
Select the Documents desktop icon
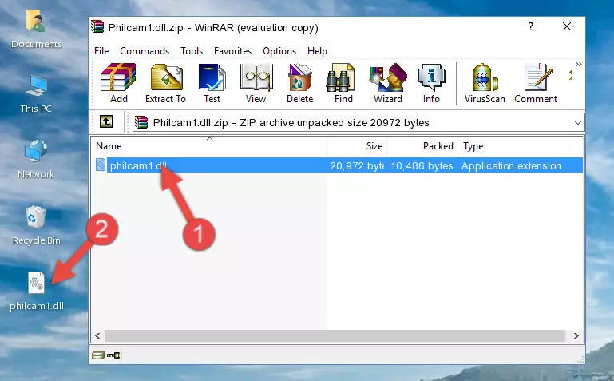click(x=36, y=30)
